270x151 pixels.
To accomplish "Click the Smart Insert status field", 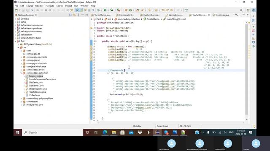I will 162,126.
